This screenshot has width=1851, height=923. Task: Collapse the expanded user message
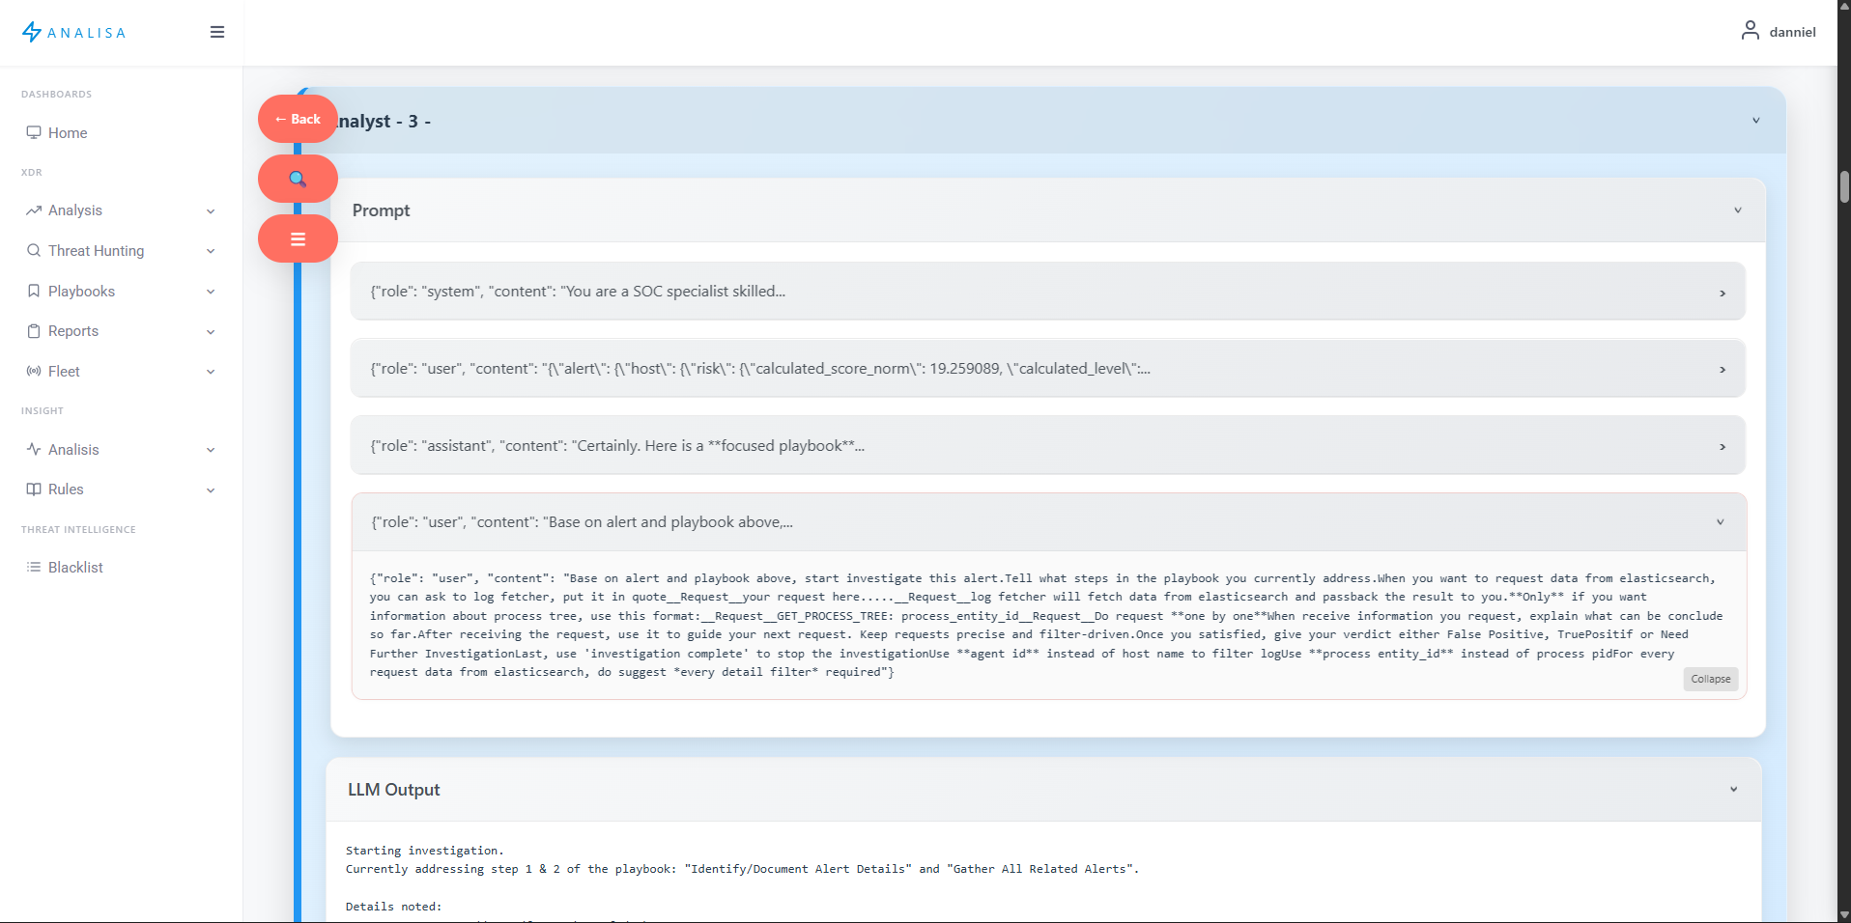click(1710, 680)
